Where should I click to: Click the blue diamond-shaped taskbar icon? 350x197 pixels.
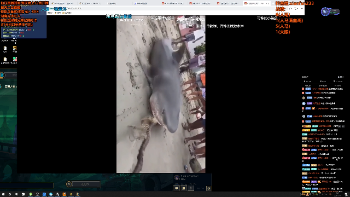pyautogui.click(x=51, y=194)
